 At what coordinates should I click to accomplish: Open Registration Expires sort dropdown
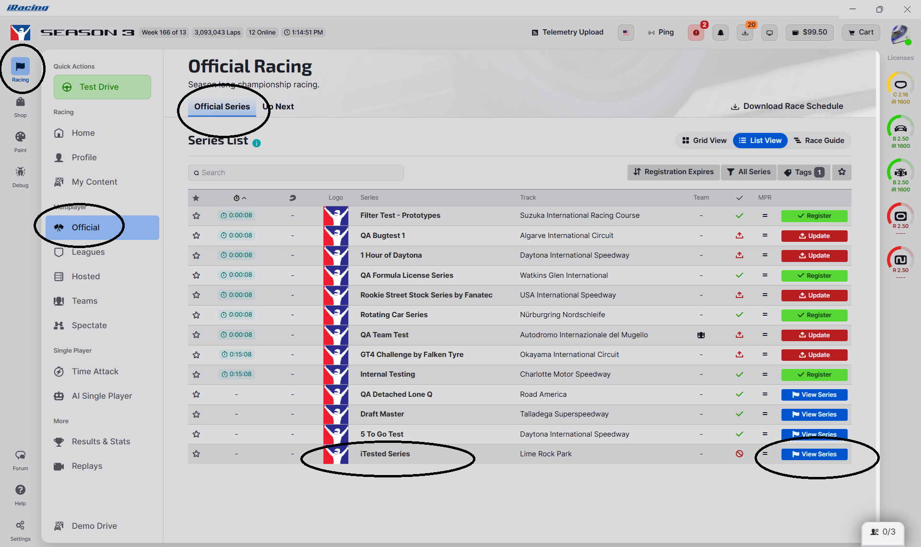673,172
